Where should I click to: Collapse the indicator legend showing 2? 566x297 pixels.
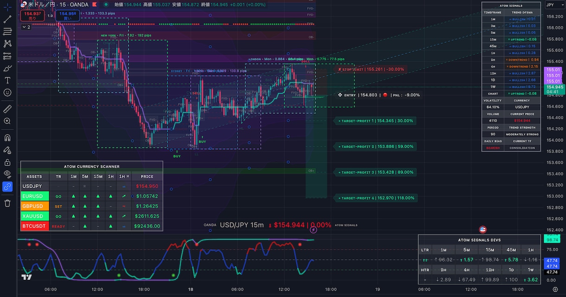26,27
